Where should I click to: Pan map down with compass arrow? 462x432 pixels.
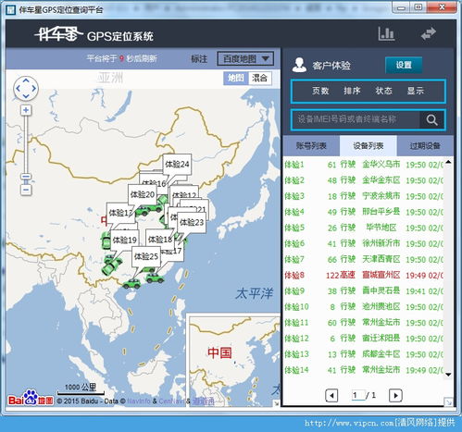[x=26, y=96]
